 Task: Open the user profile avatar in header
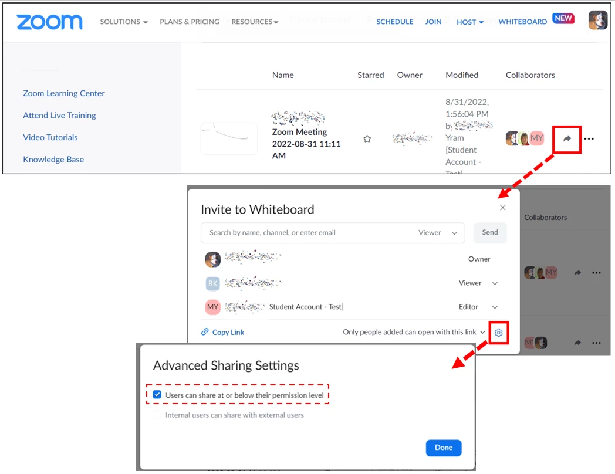(x=597, y=20)
